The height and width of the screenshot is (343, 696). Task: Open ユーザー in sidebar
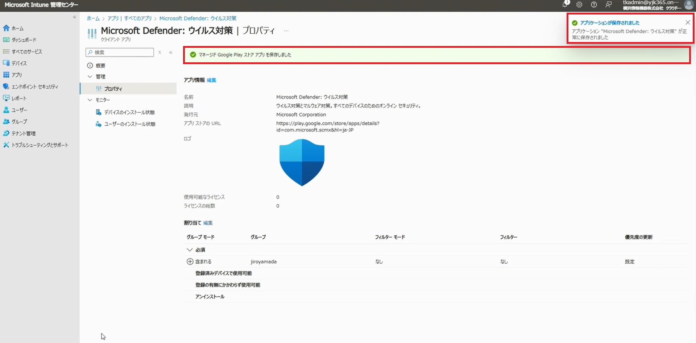pyautogui.click(x=19, y=110)
